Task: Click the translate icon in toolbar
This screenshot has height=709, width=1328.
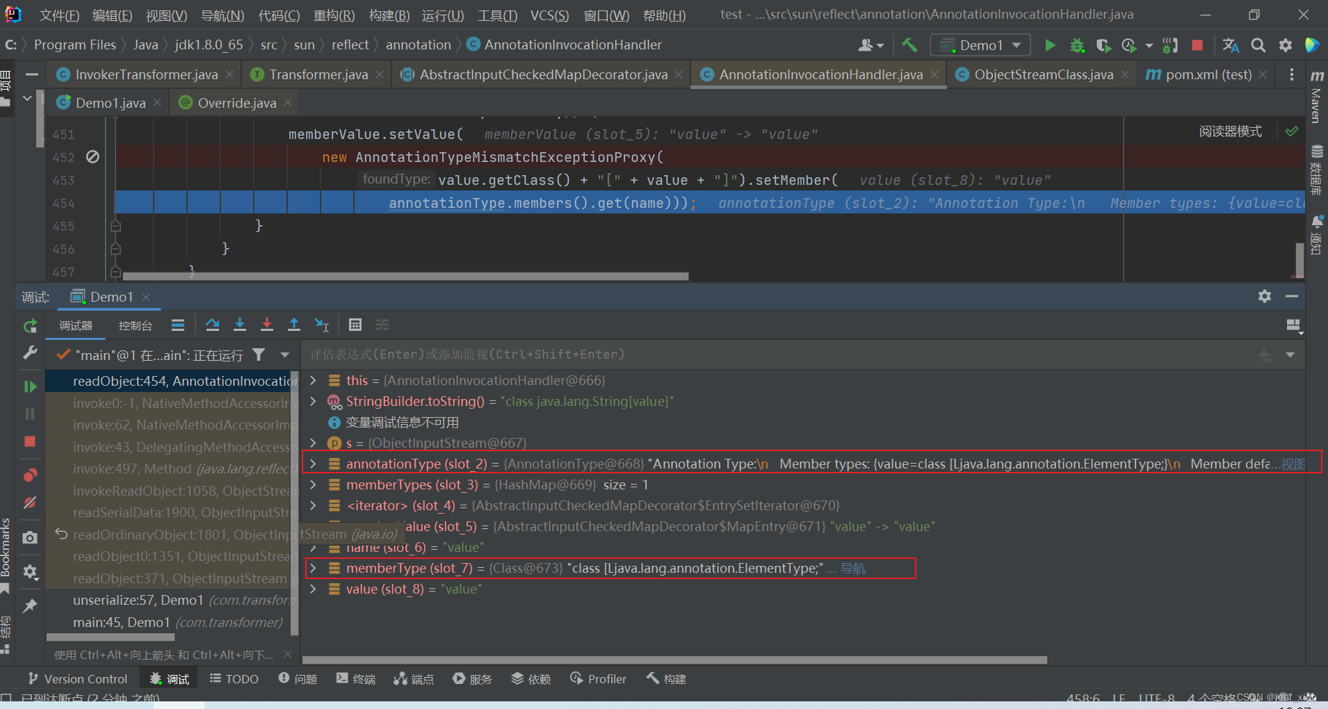Action: [x=1230, y=45]
